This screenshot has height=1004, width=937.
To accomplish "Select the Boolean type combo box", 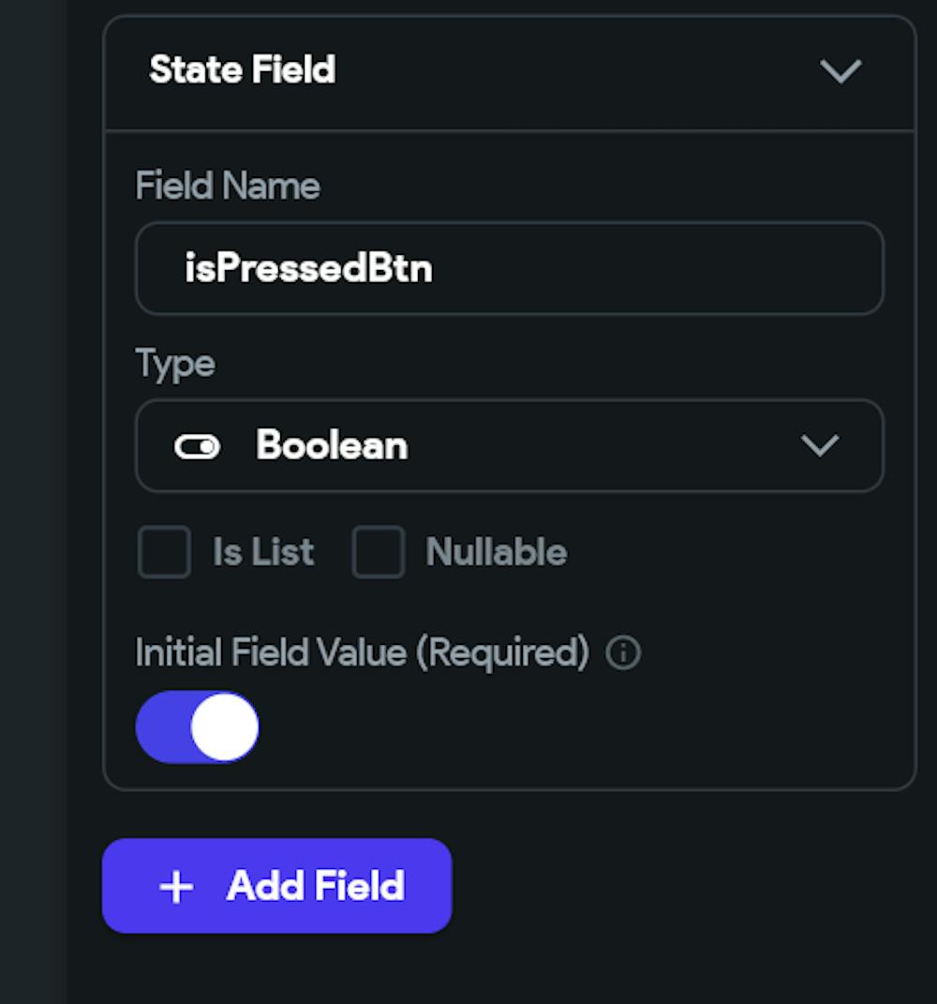I will point(509,446).
